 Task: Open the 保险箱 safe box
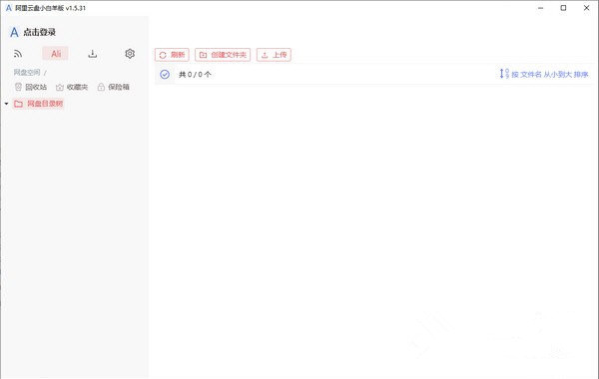tap(113, 87)
